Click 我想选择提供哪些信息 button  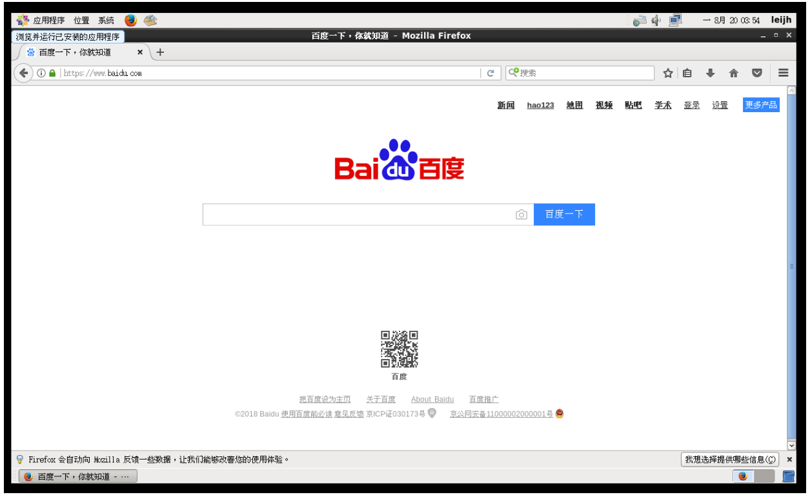[730, 460]
